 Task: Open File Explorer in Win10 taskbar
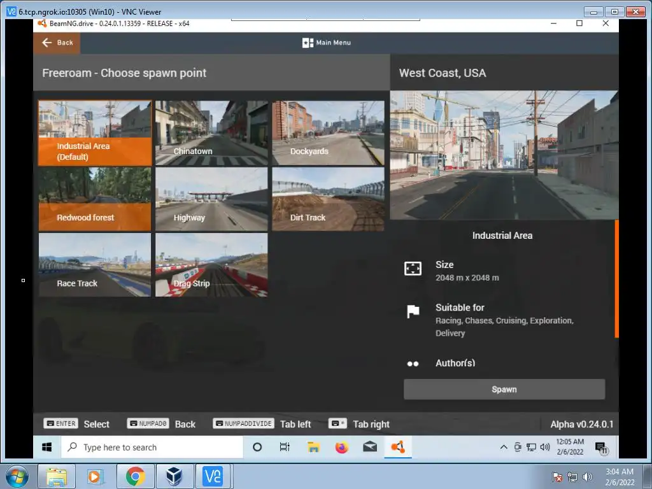(x=313, y=447)
